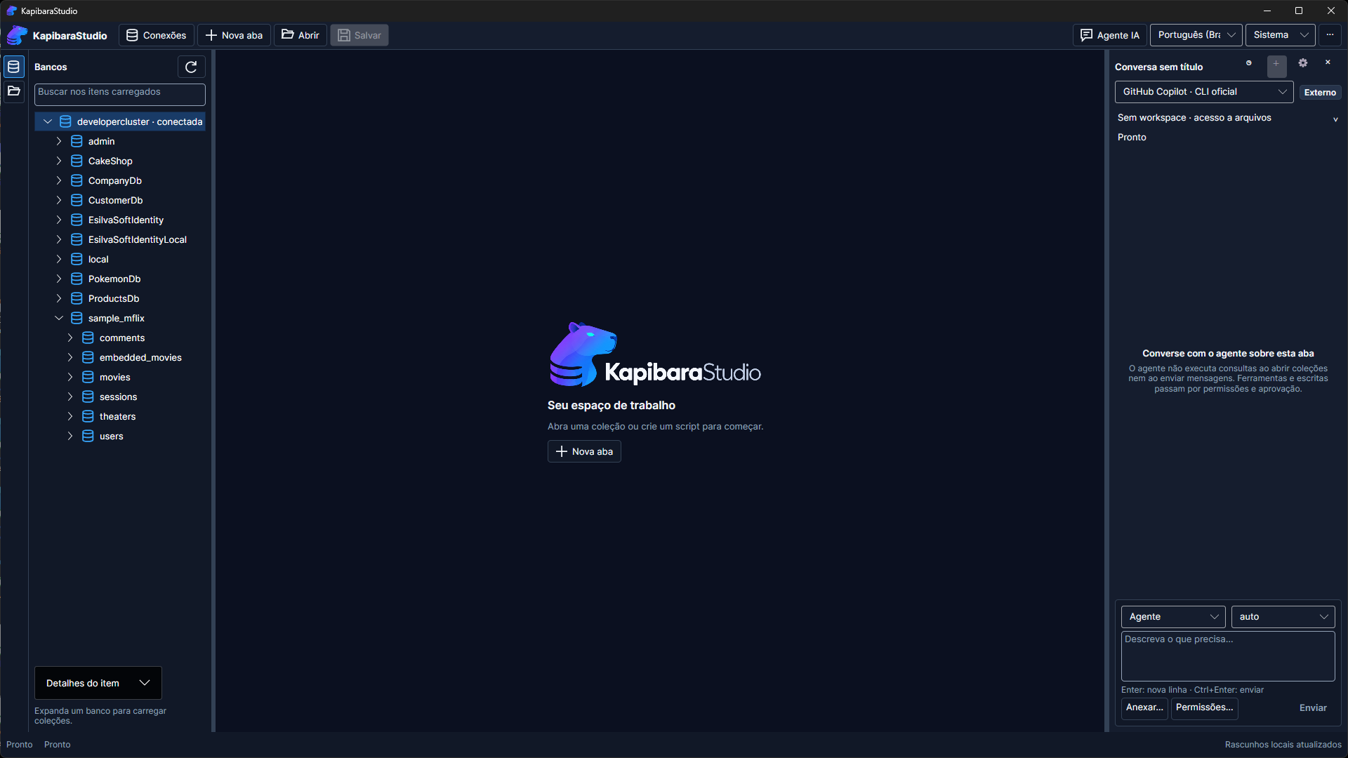
Task: Refresh the Bancos list
Action: click(x=191, y=67)
